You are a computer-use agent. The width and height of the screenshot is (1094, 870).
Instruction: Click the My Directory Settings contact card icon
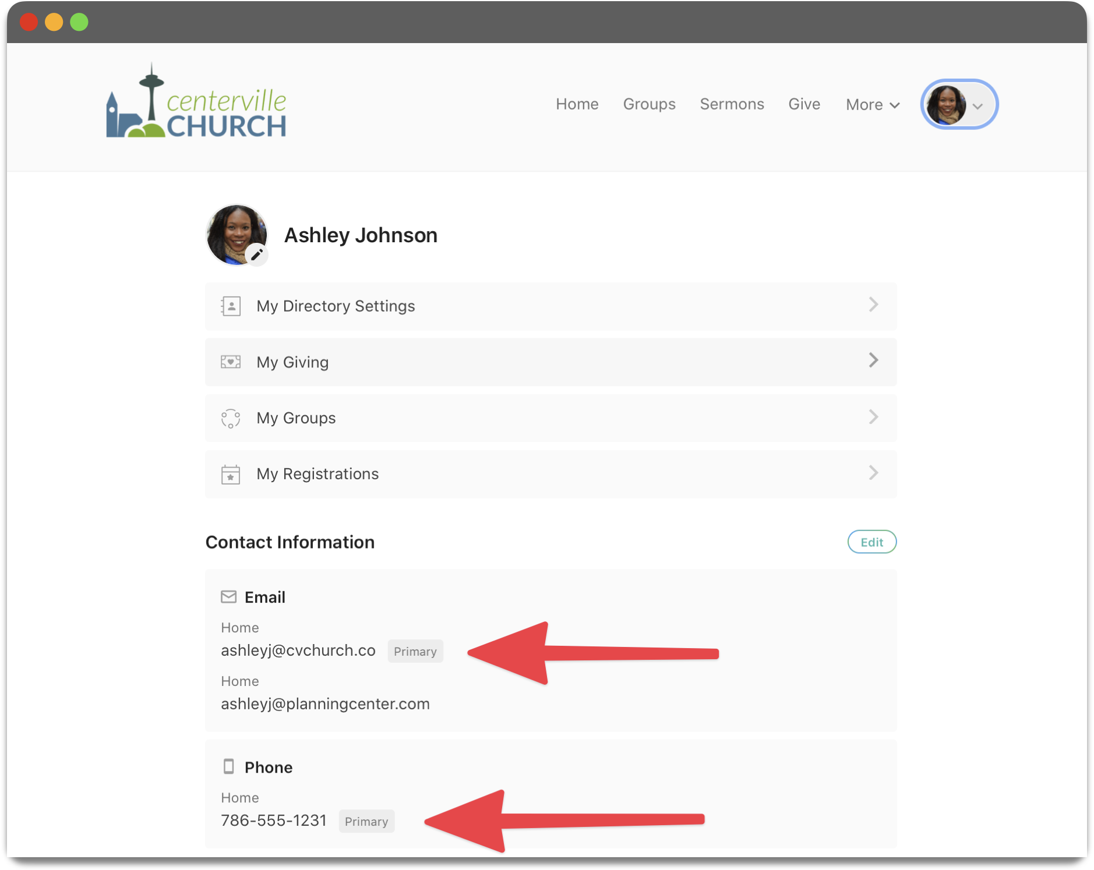(x=231, y=306)
